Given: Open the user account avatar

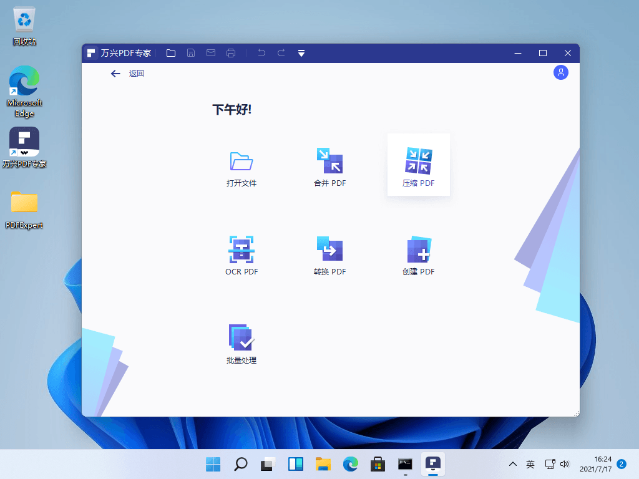Looking at the screenshot, I should point(561,72).
